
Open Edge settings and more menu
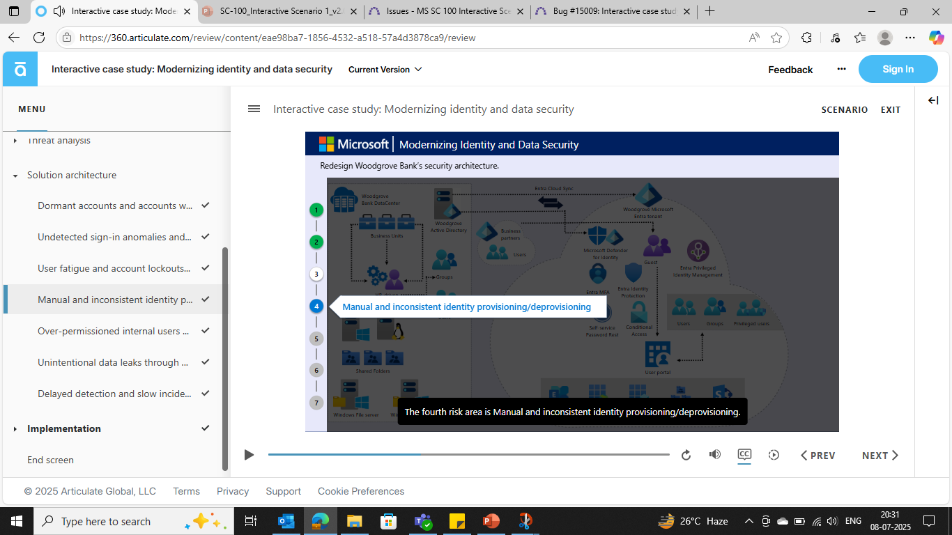coord(910,38)
